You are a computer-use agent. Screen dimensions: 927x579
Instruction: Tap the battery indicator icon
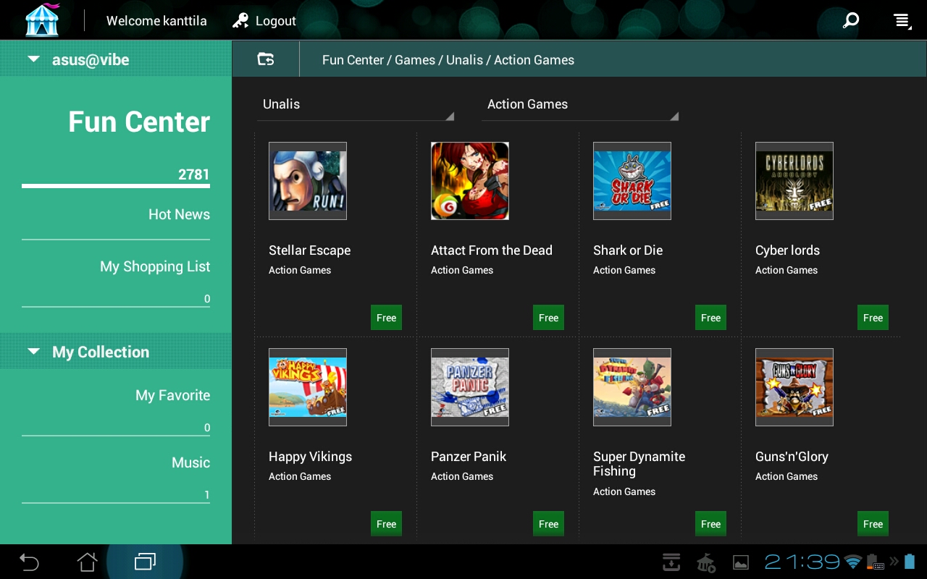pyautogui.click(x=910, y=562)
